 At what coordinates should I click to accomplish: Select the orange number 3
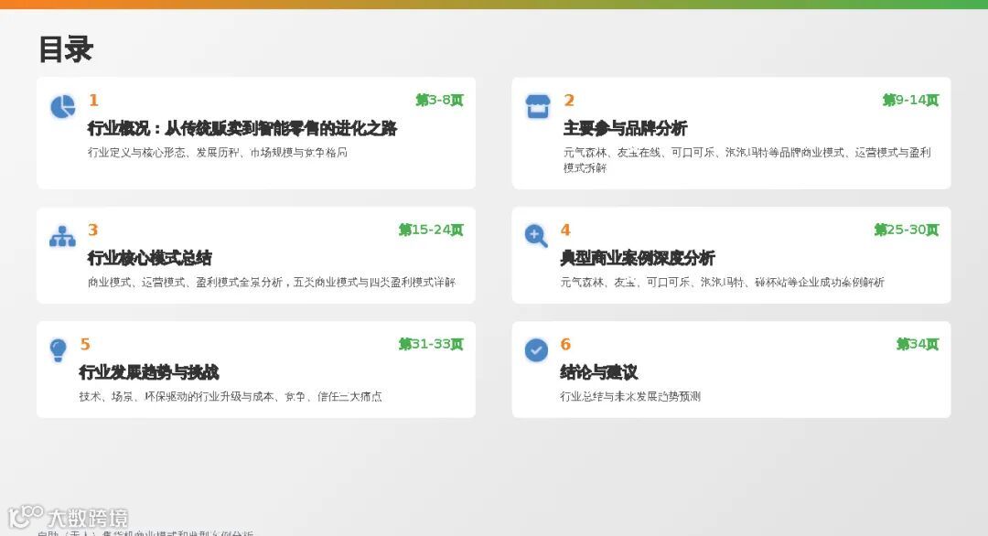(x=93, y=230)
